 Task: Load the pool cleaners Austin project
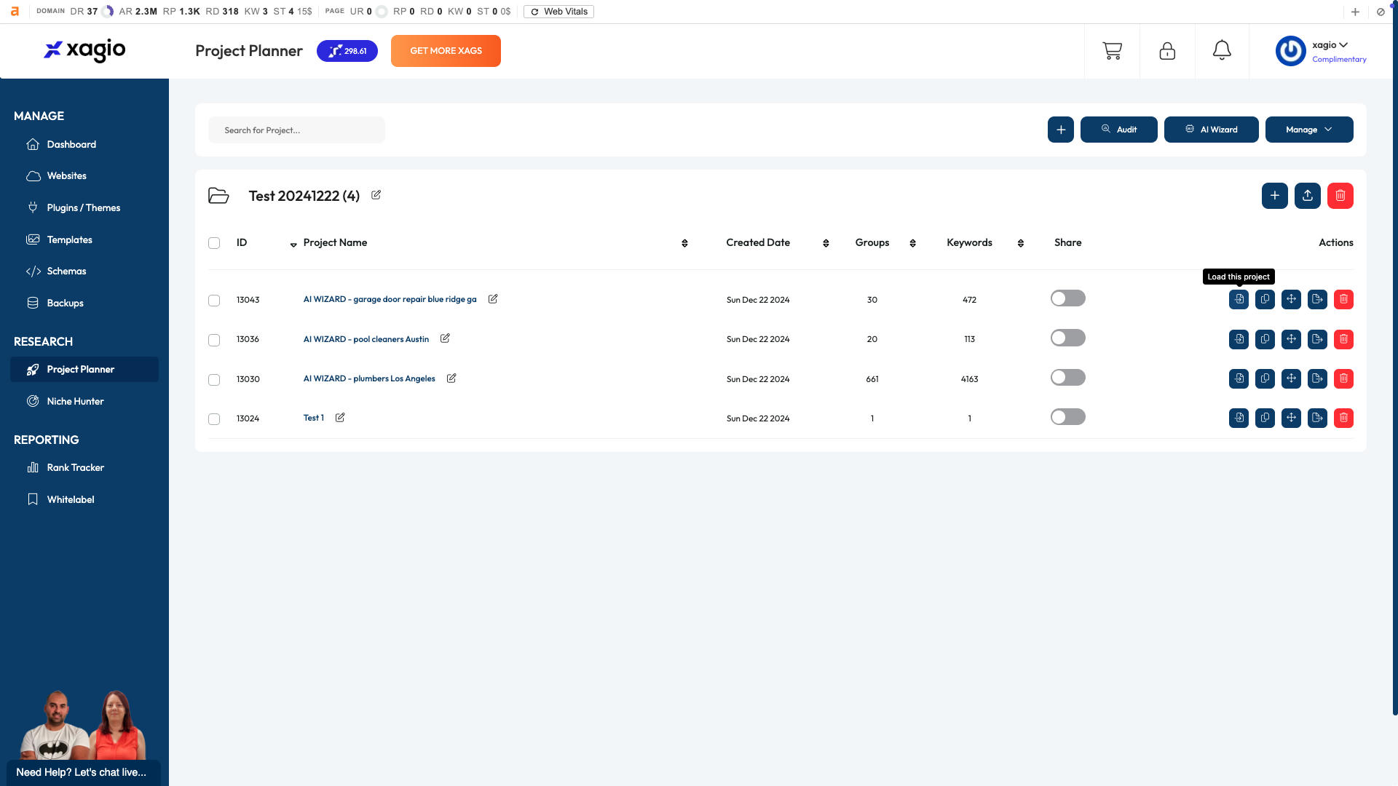(x=1239, y=339)
